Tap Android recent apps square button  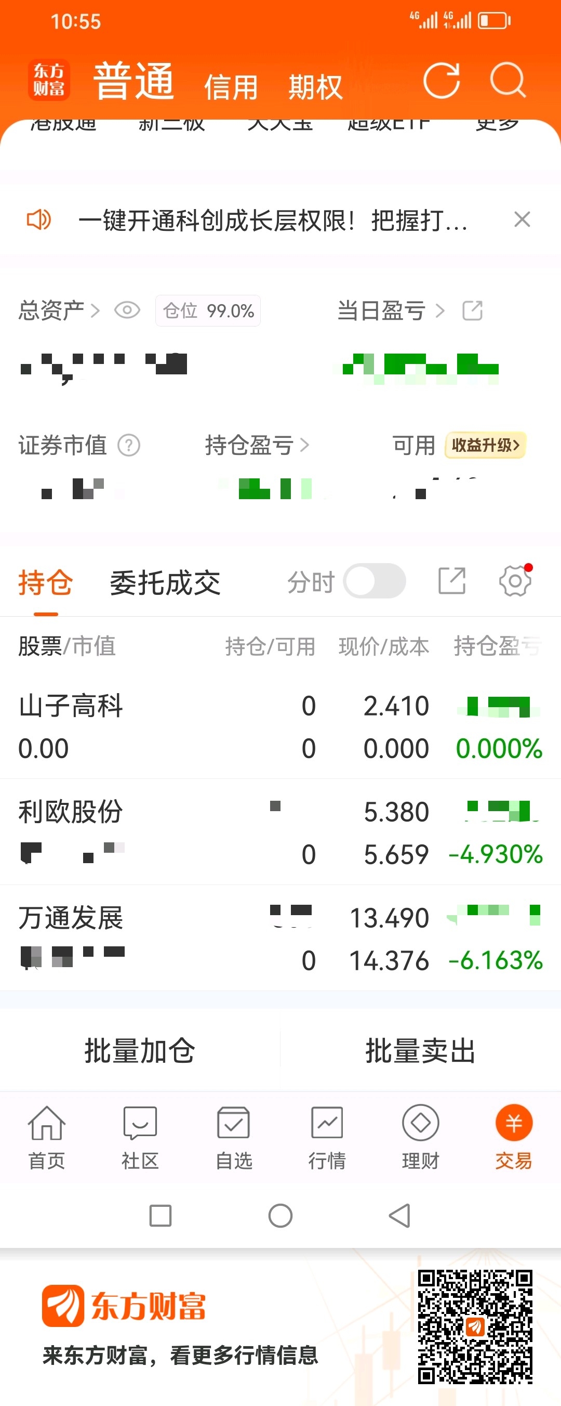[161, 1216]
